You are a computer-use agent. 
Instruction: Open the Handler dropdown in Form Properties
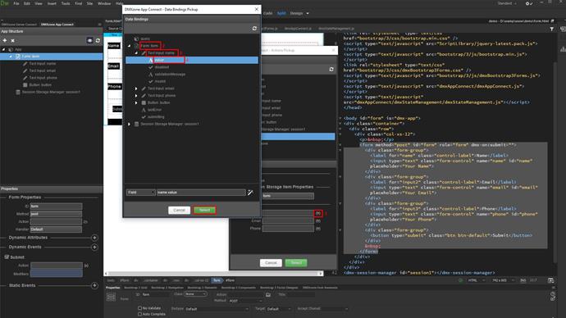[x=56, y=229]
